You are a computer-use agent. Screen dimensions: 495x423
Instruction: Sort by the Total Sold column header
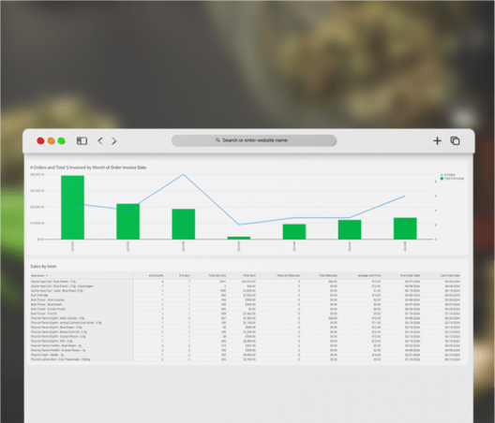click(x=249, y=275)
